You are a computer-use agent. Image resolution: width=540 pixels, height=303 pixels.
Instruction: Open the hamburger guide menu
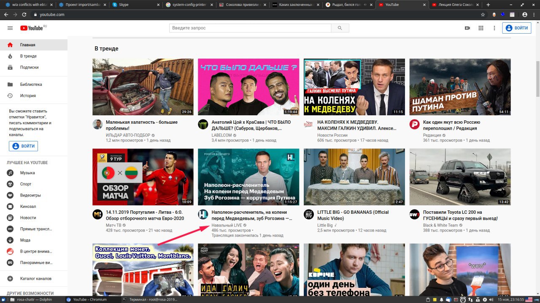pyautogui.click(x=10, y=28)
